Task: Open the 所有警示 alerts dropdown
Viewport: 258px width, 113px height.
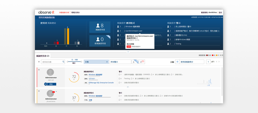Action: click(120, 62)
